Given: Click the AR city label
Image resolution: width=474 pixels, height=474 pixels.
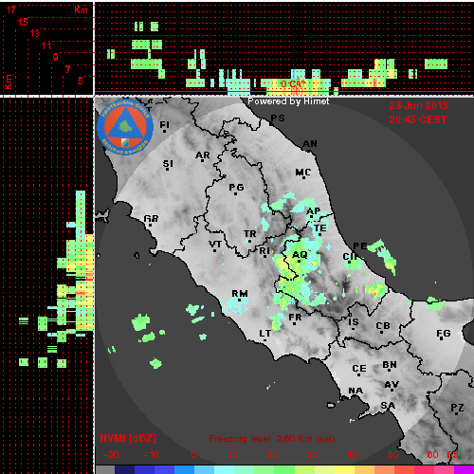Looking at the screenshot, I should coord(203,155).
